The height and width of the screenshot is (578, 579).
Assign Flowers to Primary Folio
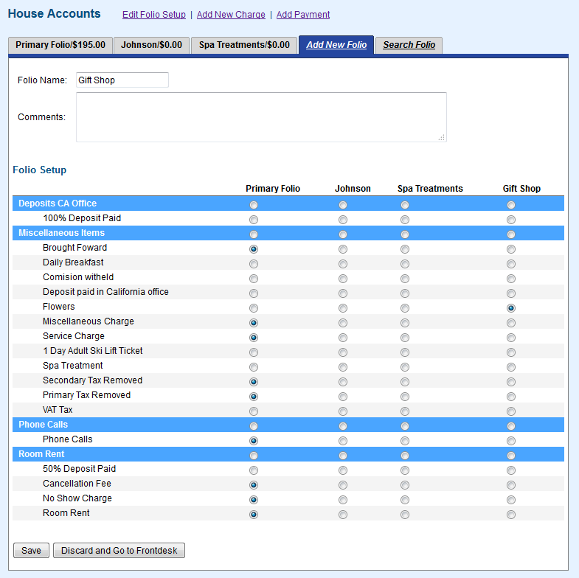coord(253,308)
